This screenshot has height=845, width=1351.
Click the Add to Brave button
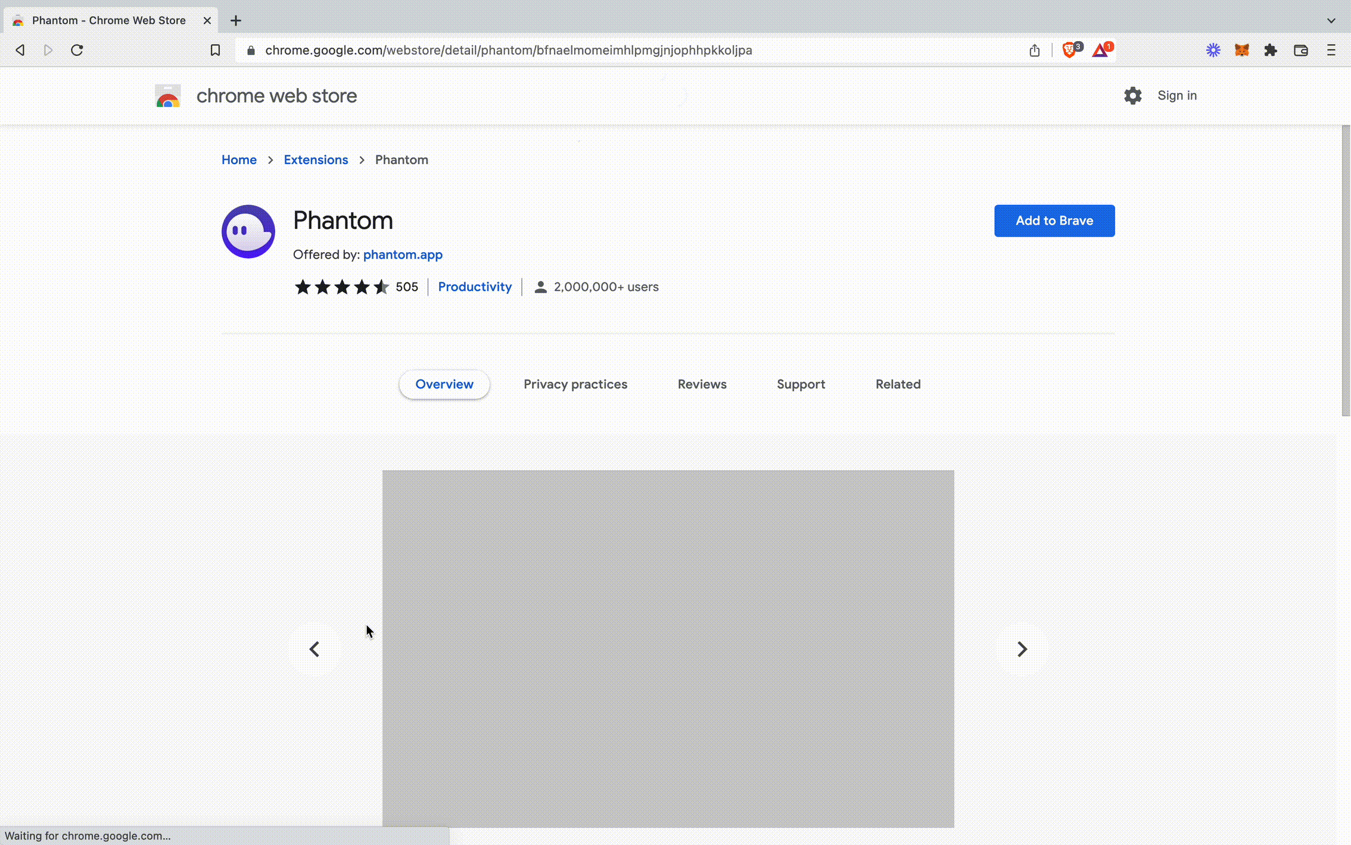click(1054, 221)
